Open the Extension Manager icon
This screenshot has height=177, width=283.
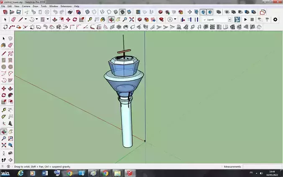click(x=161, y=20)
